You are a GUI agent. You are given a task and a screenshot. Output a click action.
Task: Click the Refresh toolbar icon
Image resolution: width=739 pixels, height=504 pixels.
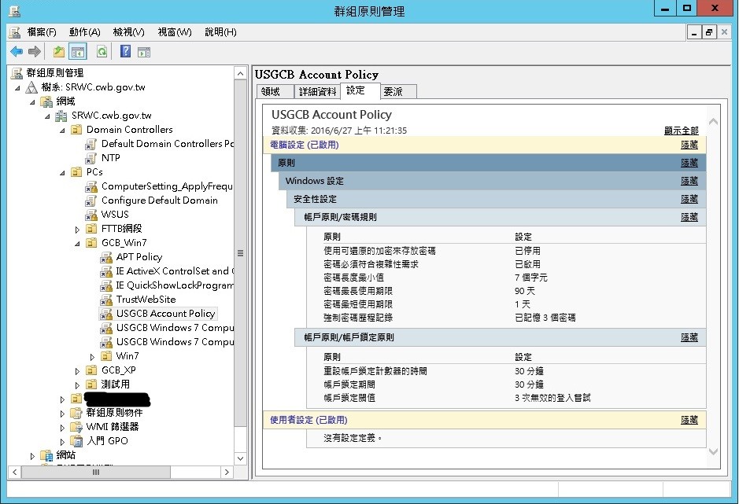pos(102,51)
